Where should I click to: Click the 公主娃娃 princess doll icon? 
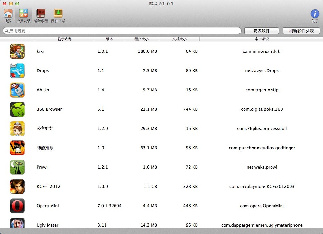tap(17, 128)
